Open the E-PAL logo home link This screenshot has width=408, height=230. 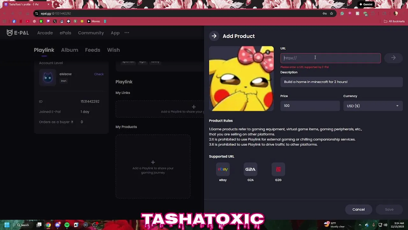tap(18, 33)
